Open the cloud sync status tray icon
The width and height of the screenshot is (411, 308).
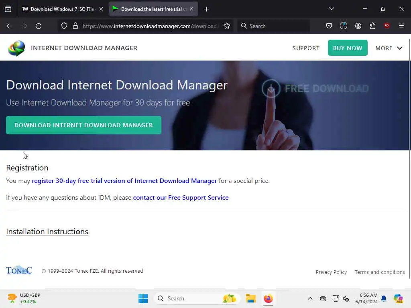[x=323, y=298]
